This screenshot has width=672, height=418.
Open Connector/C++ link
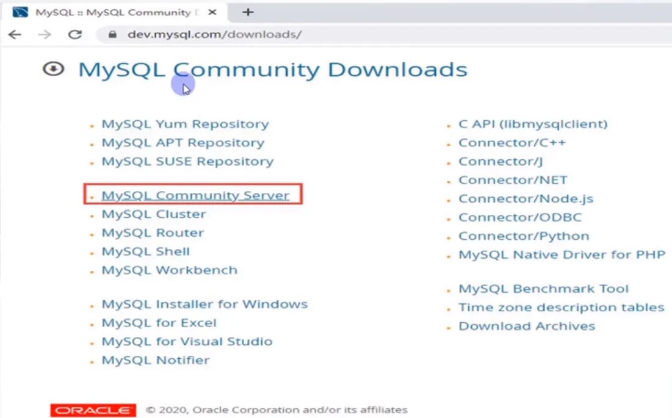[x=512, y=143]
